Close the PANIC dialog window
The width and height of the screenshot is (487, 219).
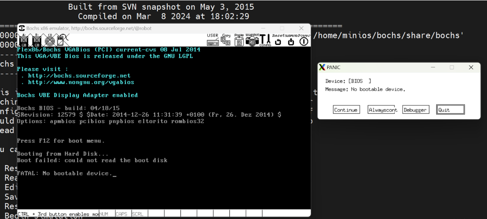(471, 67)
